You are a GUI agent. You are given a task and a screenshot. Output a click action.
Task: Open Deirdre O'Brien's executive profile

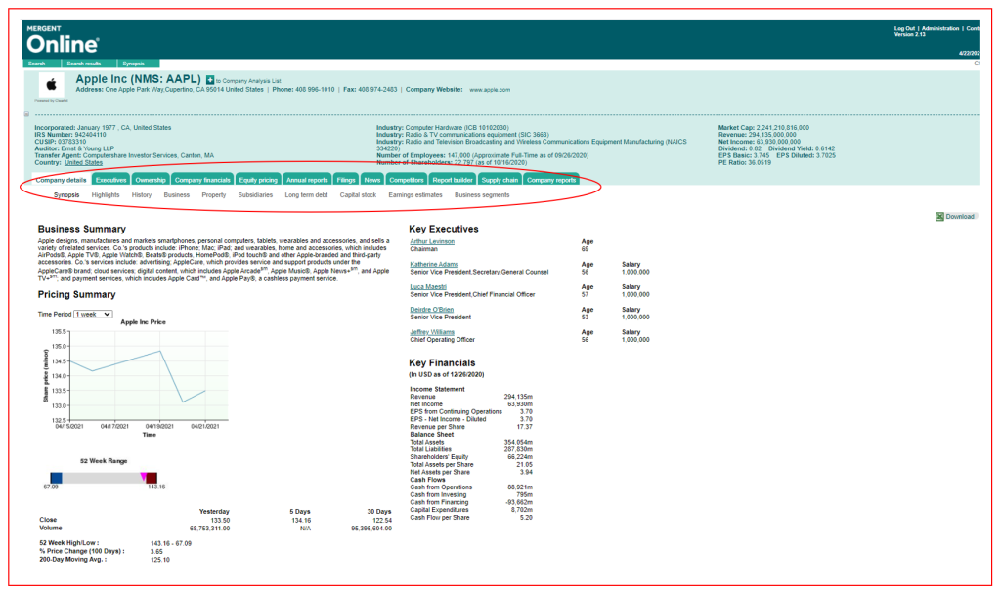pyautogui.click(x=431, y=310)
